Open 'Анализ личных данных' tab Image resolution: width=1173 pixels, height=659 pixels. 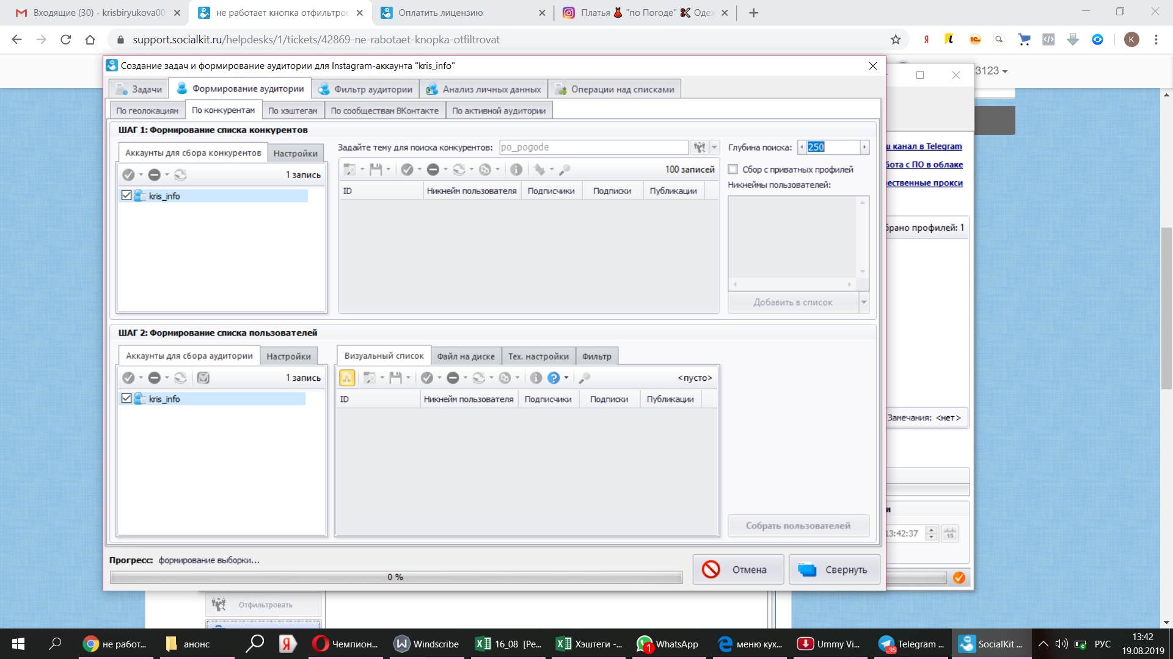click(x=484, y=89)
